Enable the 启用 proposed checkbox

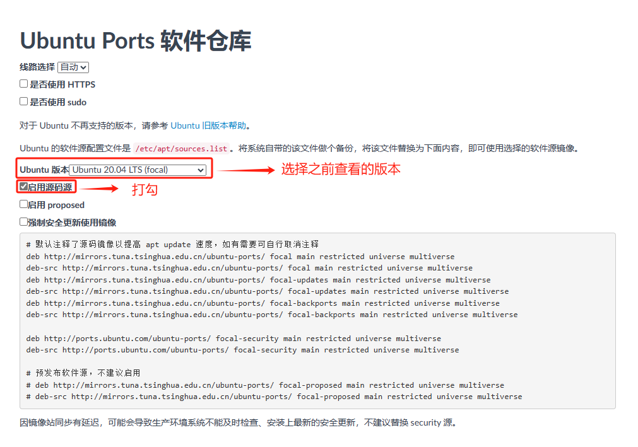pyautogui.click(x=23, y=204)
